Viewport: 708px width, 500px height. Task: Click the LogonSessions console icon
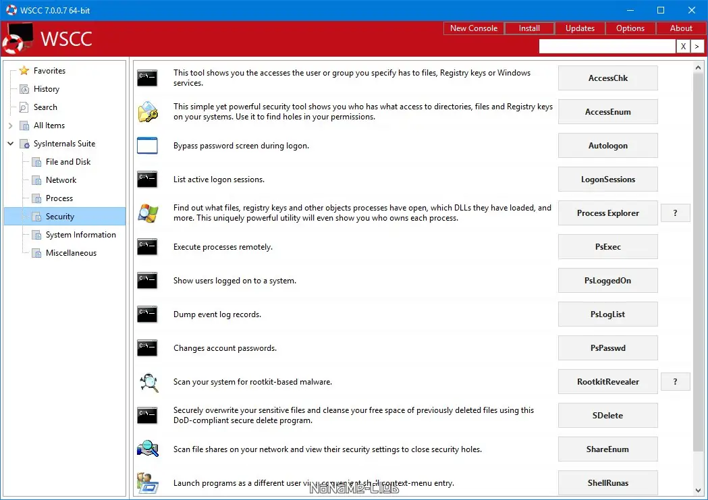pyautogui.click(x=147, y=179)
